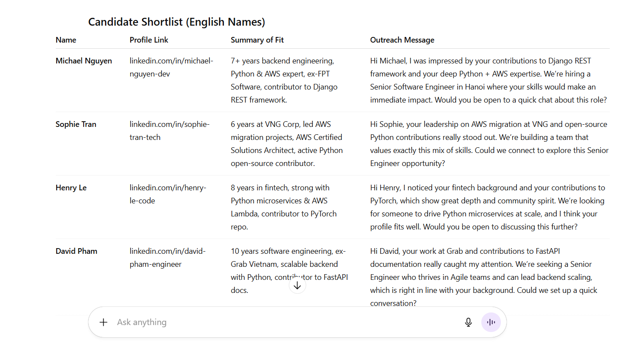Click Henry's outreach message text

pos(487,207)
